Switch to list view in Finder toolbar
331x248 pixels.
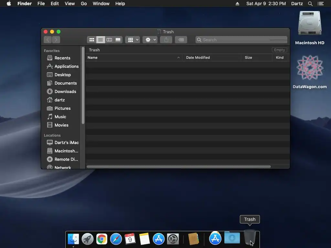click(x=101, y=40)
